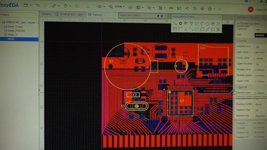
Task: Open the snap to grid dropdown showing Да
Action: (260, 64)
